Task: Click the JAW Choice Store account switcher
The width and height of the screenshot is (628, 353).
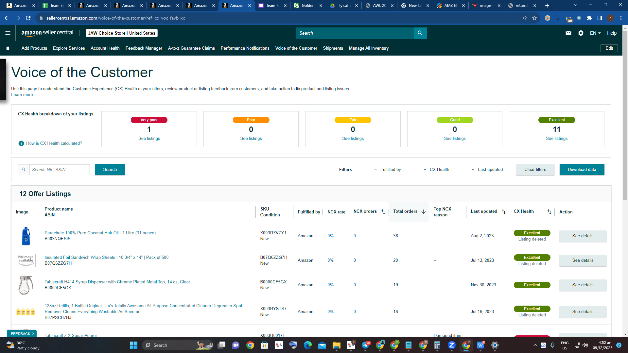Action: point(122,33)
